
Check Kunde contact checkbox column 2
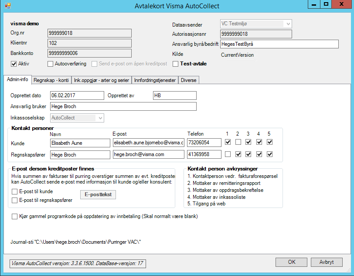238,142
